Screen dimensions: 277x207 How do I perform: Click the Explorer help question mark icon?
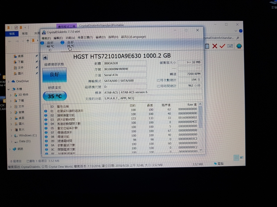click(x=240, y=31)
